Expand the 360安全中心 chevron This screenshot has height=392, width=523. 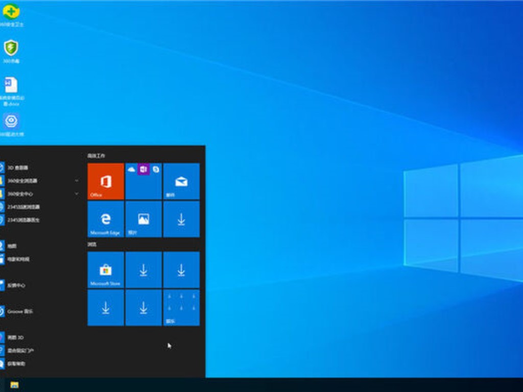coord(77,194)
